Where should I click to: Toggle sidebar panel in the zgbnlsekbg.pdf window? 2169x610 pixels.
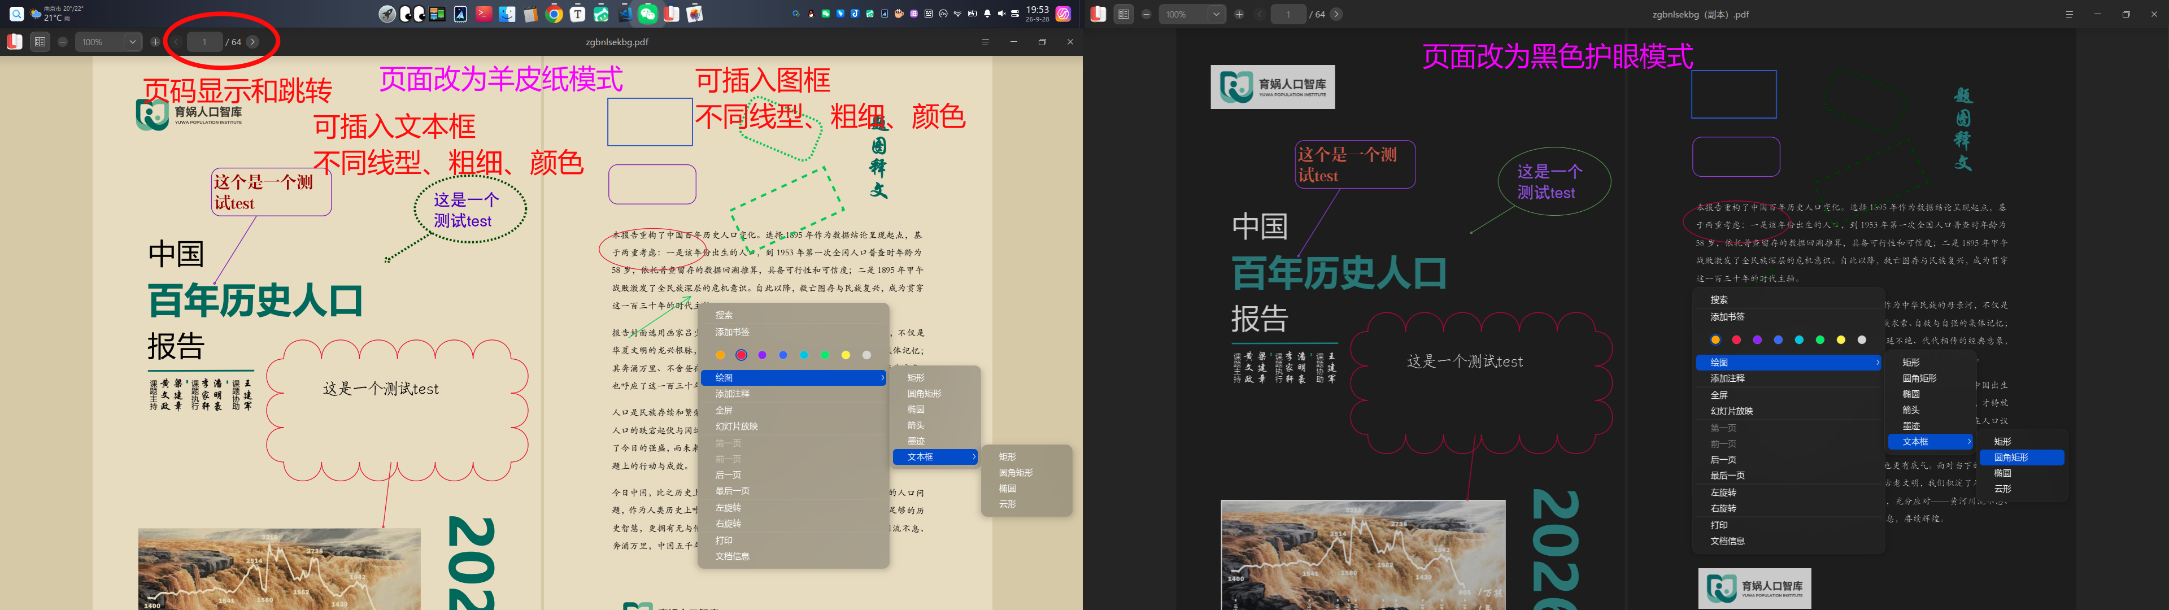coord(40,42)
